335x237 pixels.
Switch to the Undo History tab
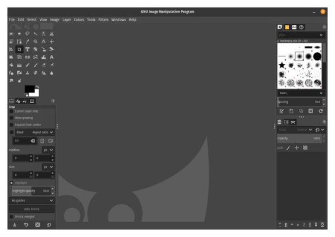25,101
